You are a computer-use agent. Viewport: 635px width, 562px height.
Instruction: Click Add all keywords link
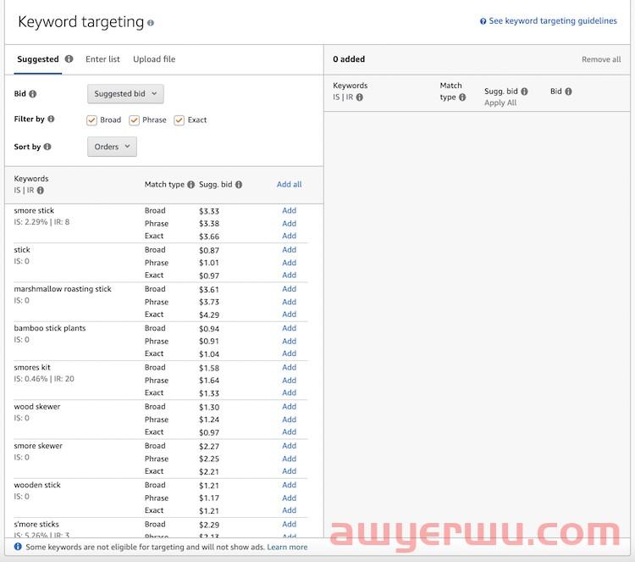[290, 184]
